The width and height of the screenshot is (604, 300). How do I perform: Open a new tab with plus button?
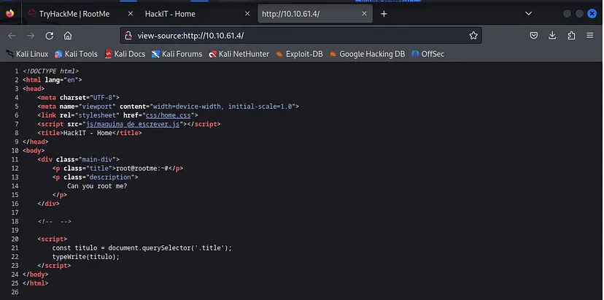384,13
